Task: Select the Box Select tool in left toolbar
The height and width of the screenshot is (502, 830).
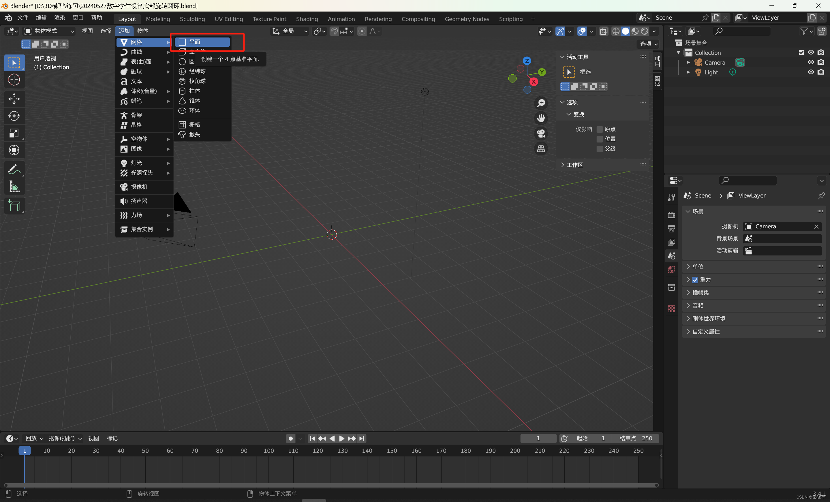Action: [x=14, y=63]
